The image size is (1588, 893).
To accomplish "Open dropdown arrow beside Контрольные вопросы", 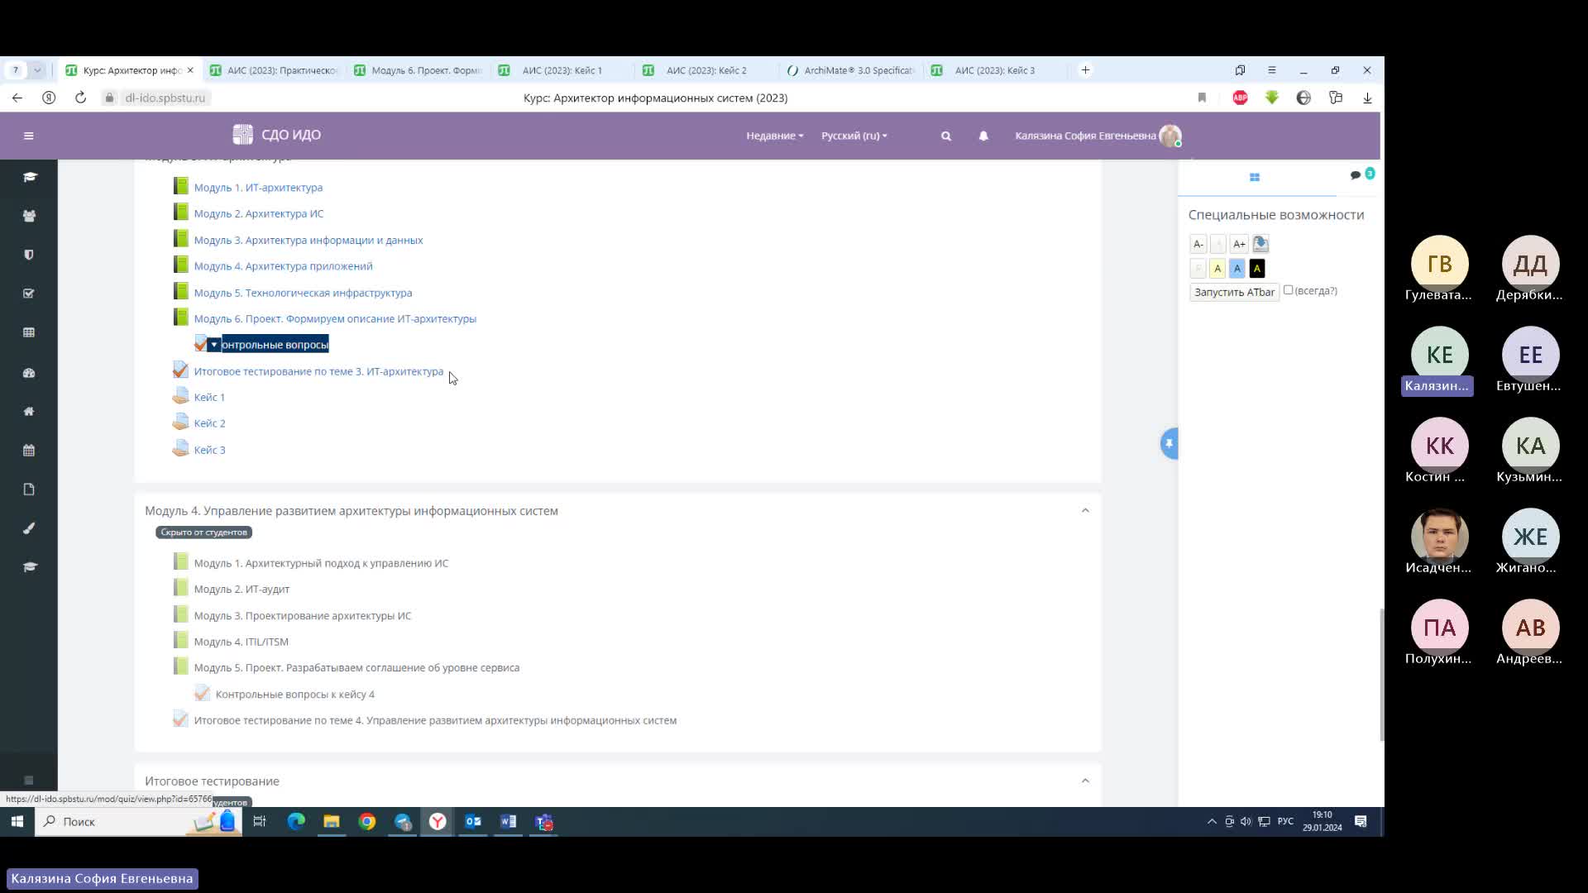I will coord(213,345).
